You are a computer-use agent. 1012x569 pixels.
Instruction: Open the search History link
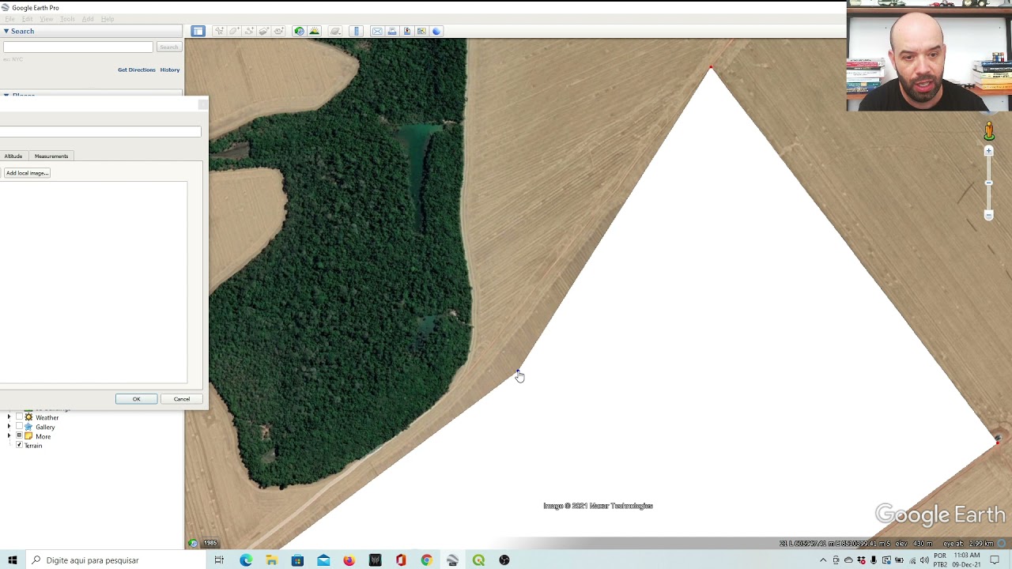(x=170, y=70)
